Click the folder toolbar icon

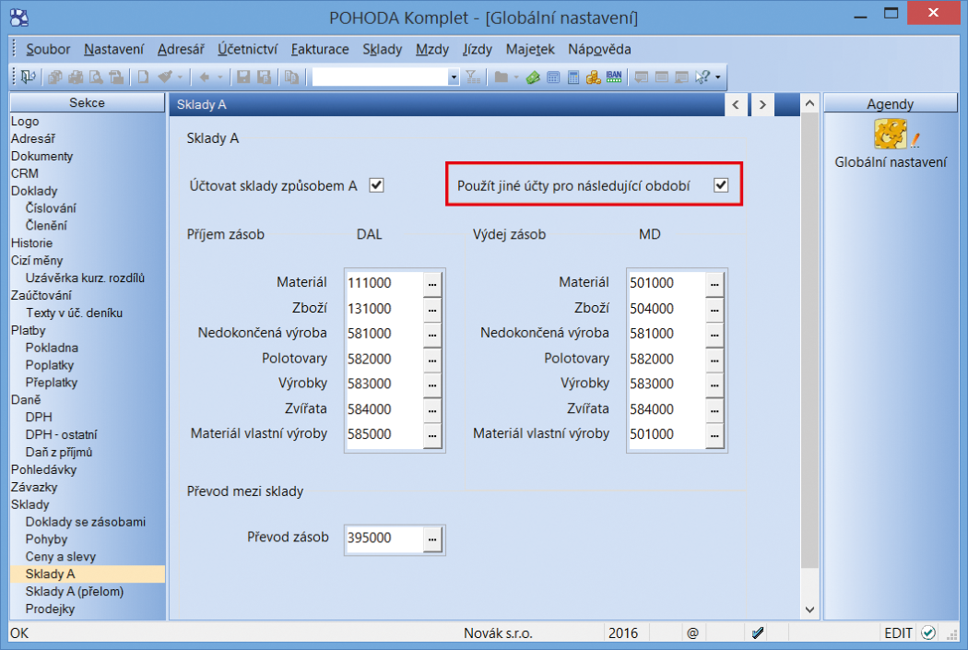502,77
